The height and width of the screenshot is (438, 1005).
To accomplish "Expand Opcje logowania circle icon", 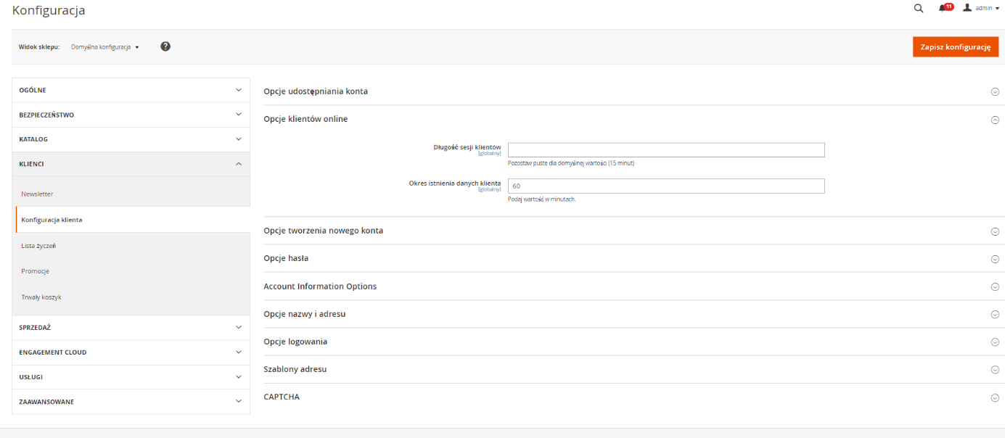I will 995,342.
